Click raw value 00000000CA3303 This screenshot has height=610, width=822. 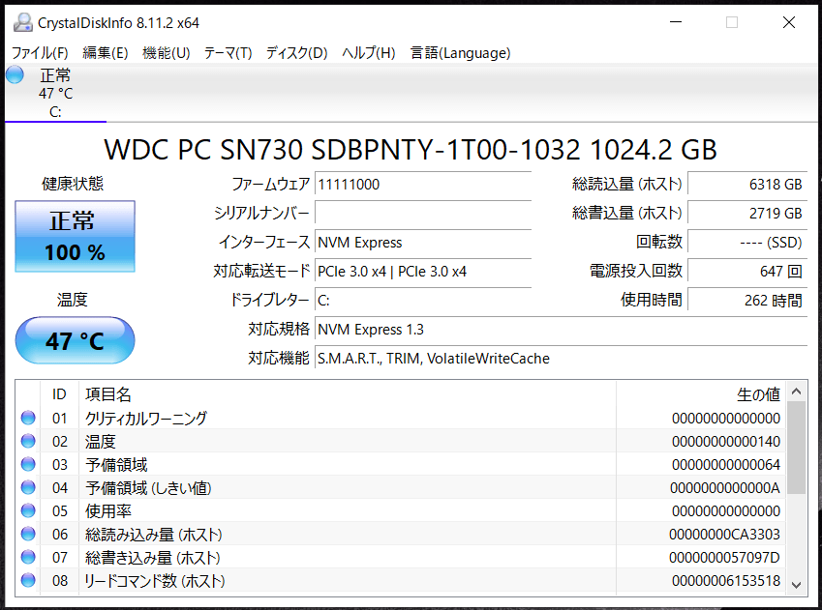pos(724,534)
